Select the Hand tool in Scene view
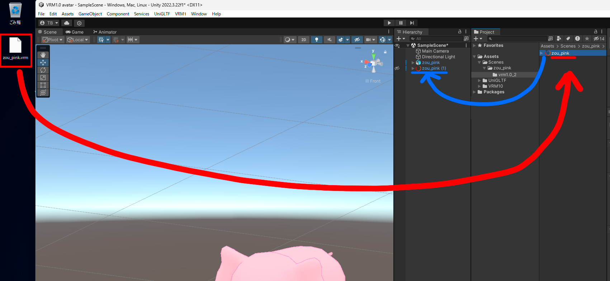The height and width of the screenshot is (281, 610). click(x=43, y=55)
